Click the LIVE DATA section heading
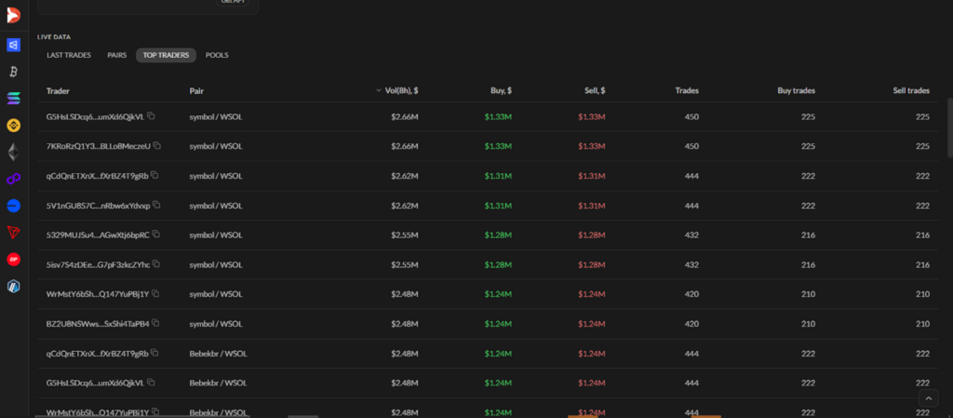953x418 pixels. 53,37
